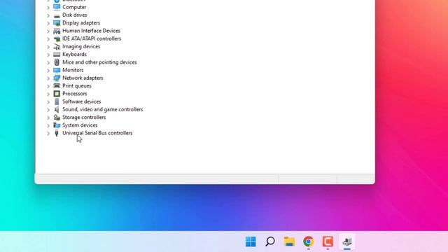
Task: Select the "Storage controllers" label
Action: tap(84, 117)
